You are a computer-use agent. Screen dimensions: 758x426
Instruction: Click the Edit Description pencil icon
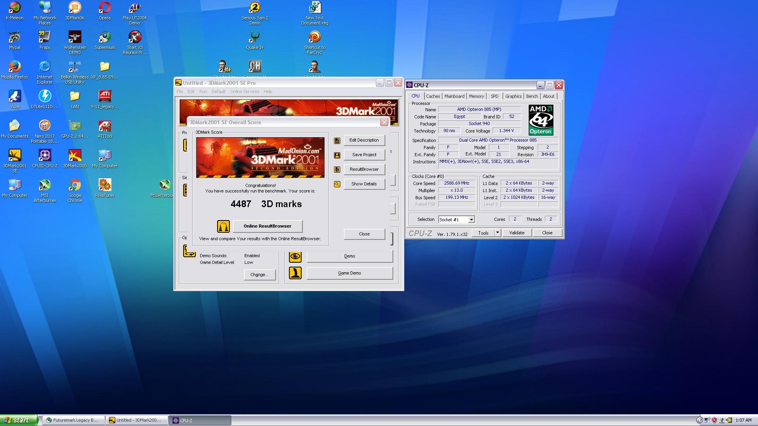coord(337,140)
